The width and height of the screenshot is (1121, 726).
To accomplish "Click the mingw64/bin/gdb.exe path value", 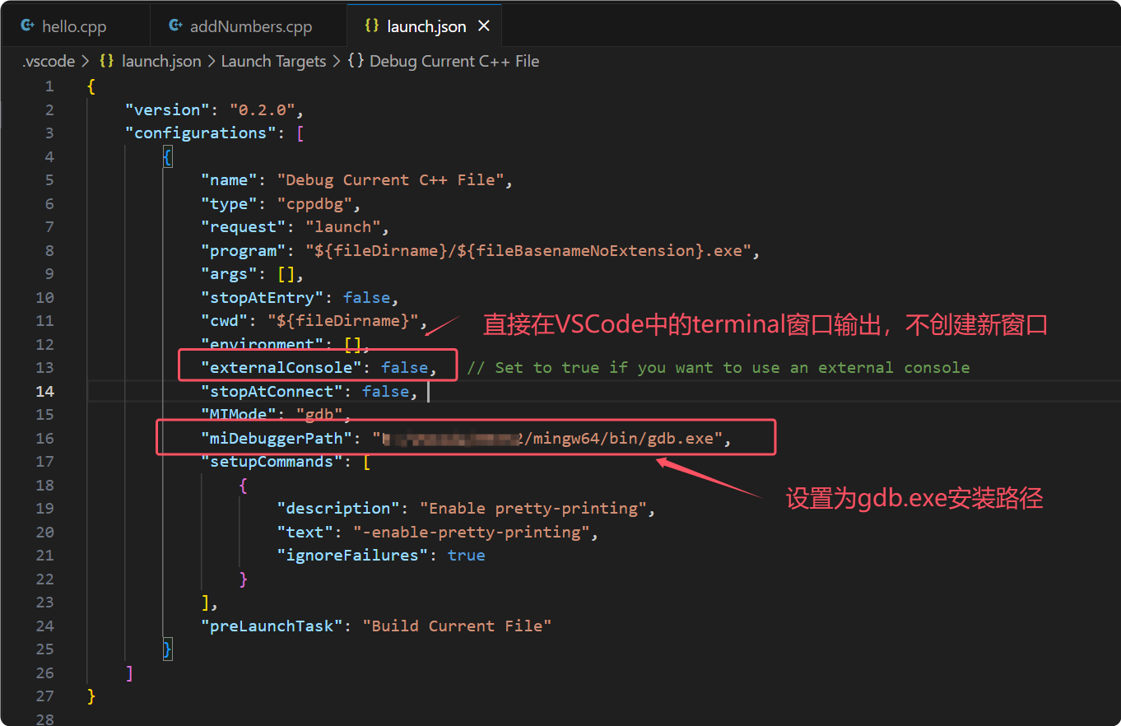I will [548, 438].
